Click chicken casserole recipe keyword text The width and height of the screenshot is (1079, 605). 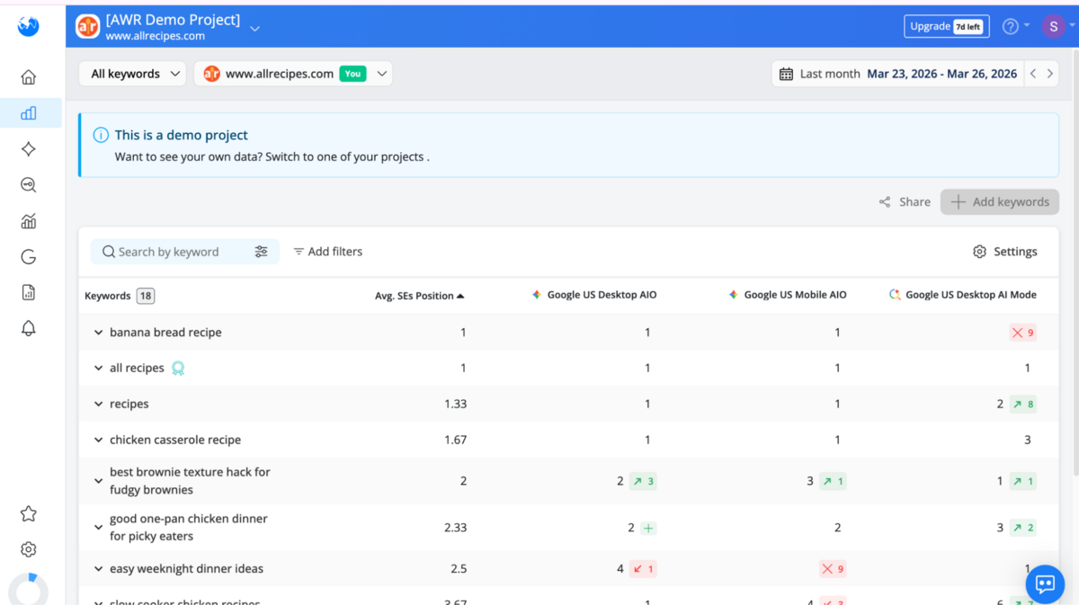tap(175, 440)
